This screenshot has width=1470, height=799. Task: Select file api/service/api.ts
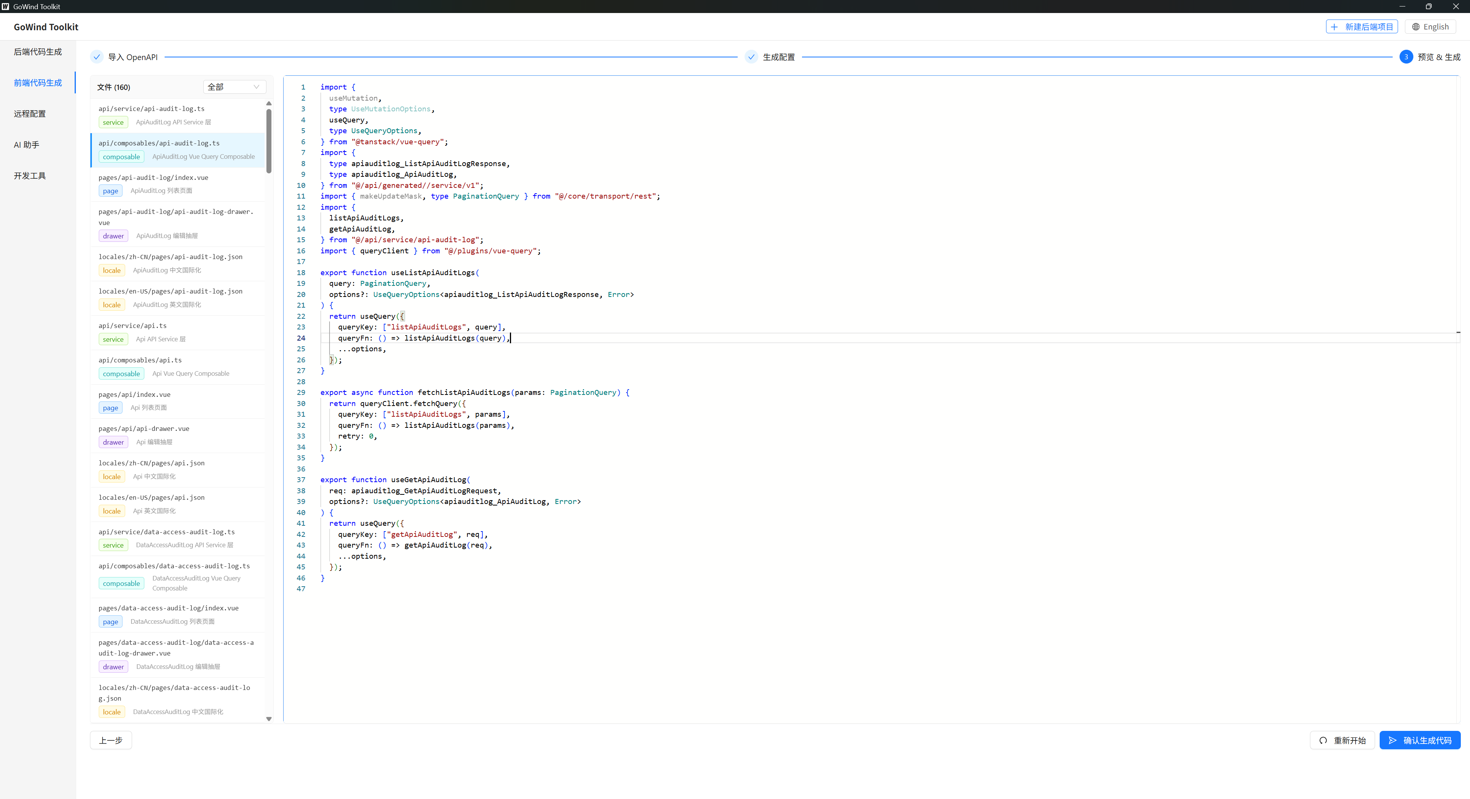point(178,333)
